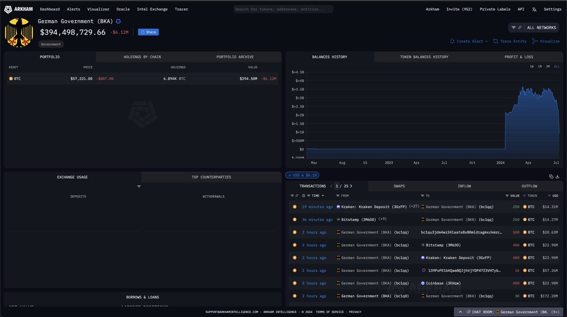Remove the USD ≥ $0.10 filter chip
The image size is (567, 317).
click(291, 175)
